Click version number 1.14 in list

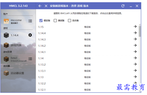41,58
